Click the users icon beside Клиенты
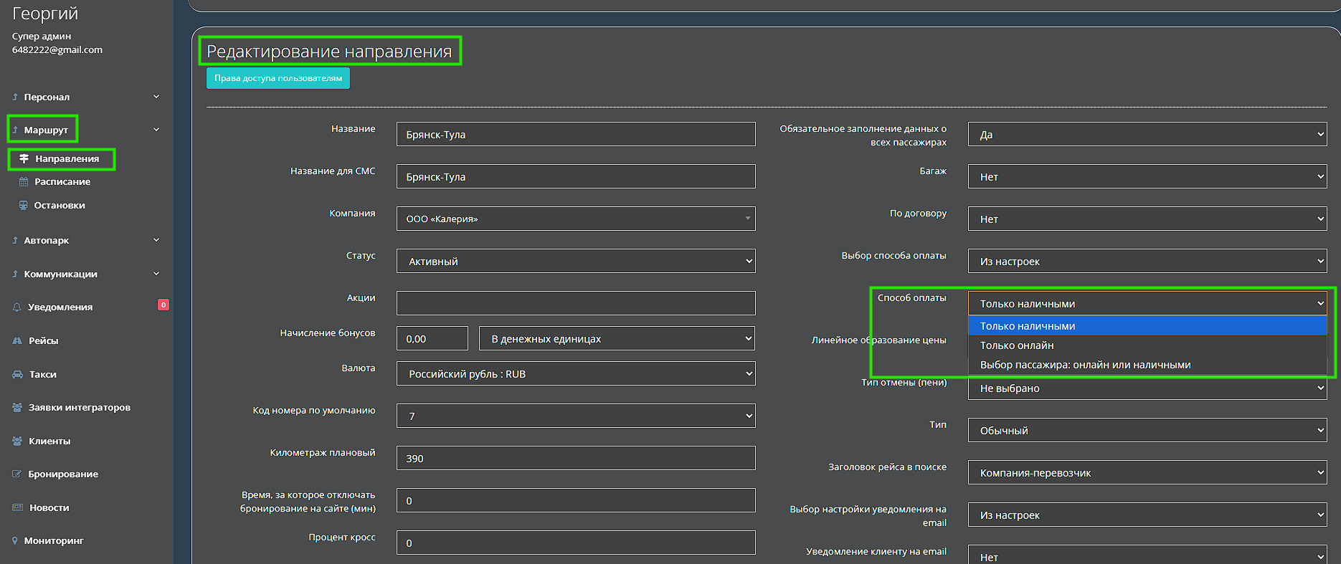This screenshot has height=564, width=1341. [17, 441]
